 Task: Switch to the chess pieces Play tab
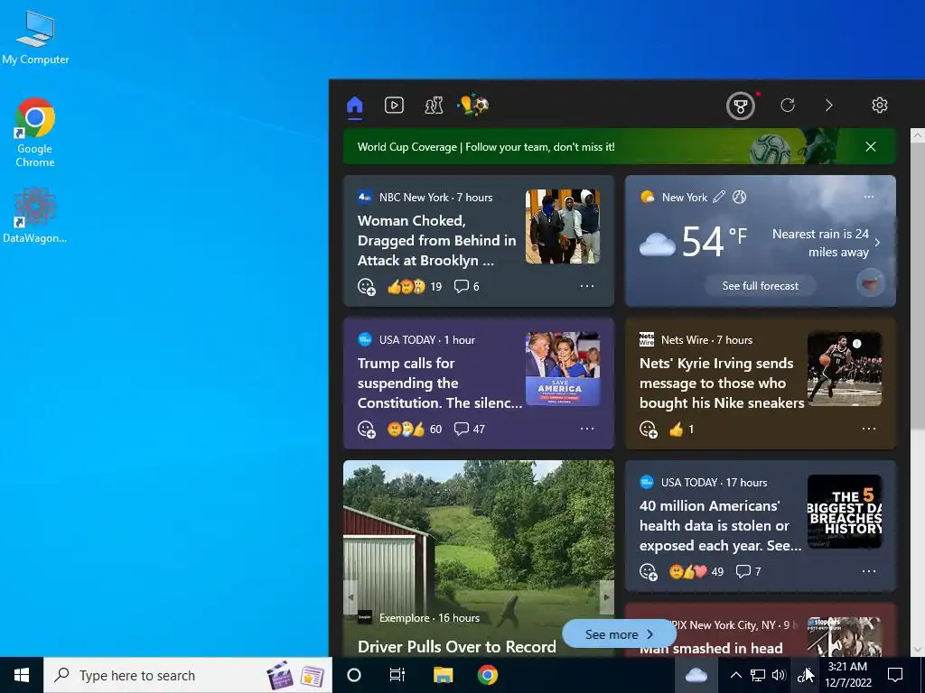tap(434, 106)
